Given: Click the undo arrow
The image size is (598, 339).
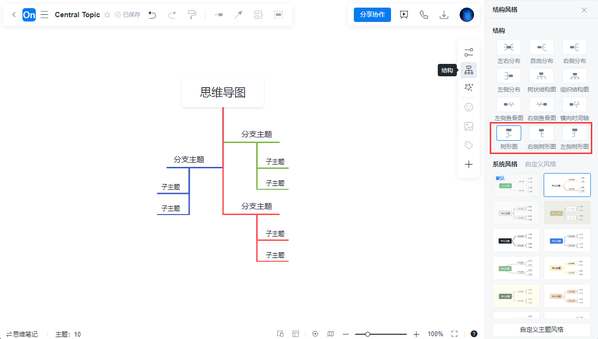Looking at the screenshot, I should (152, 15).
